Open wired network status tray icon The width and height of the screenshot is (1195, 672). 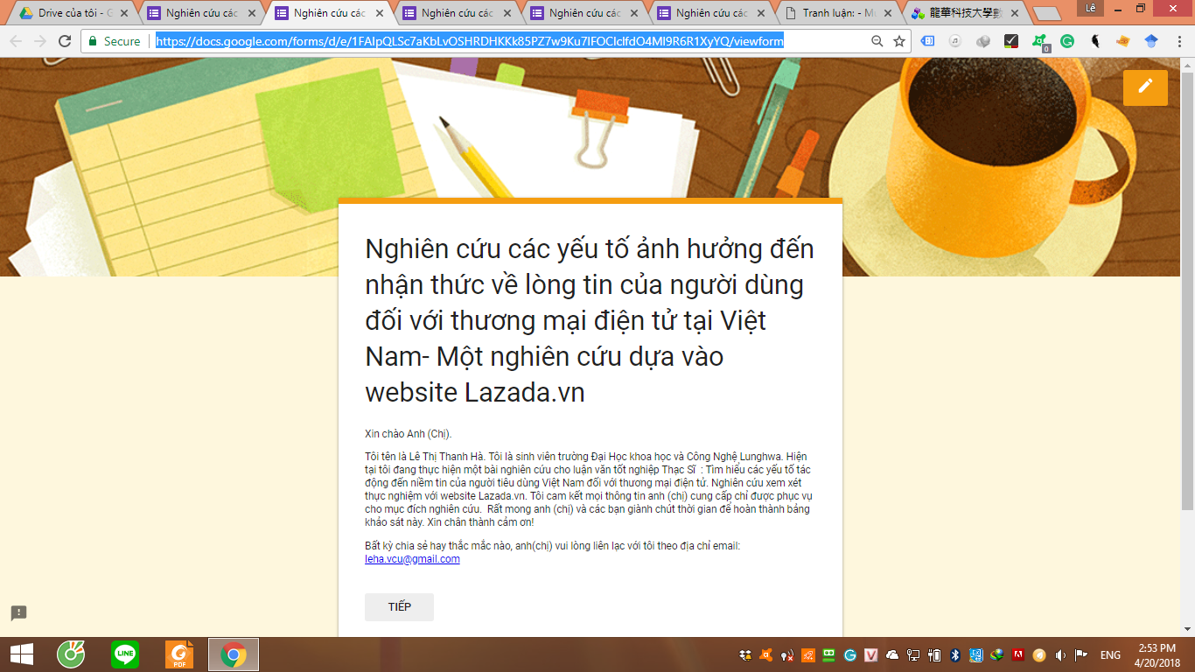point(913,654)
